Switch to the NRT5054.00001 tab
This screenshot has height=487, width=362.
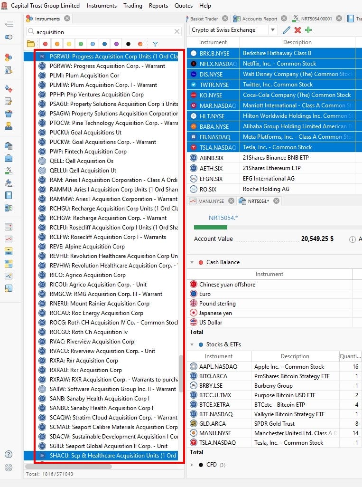(316, 19)
